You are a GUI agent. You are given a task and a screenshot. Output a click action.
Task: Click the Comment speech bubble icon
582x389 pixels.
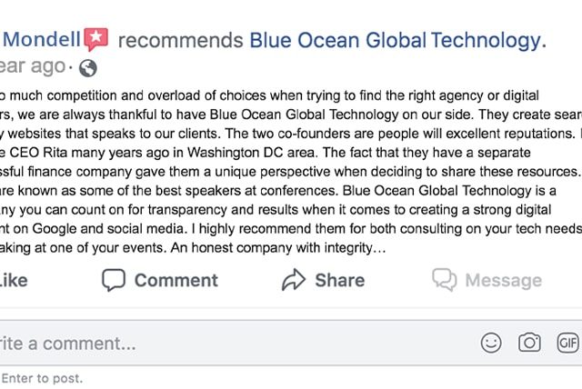pyautogui.click(x=114, y=280)
